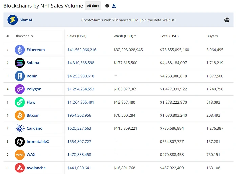237x174 pixels.
Task: Click the SlamAI Beta Waitlist banner text
Action: (x=128, y=20)
